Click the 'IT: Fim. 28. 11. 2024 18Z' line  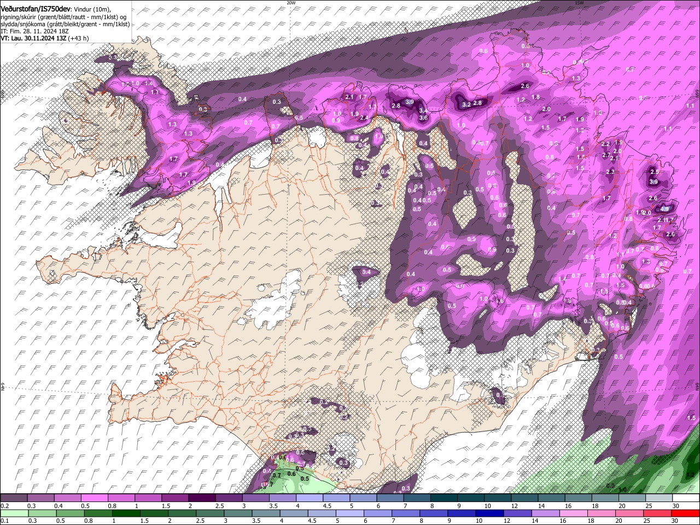tap(34, 32)
